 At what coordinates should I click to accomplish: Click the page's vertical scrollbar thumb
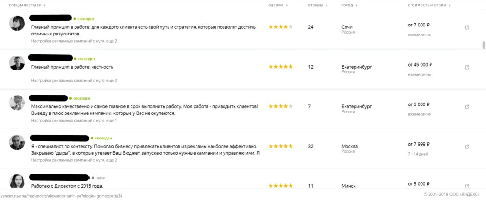point(484,45)
